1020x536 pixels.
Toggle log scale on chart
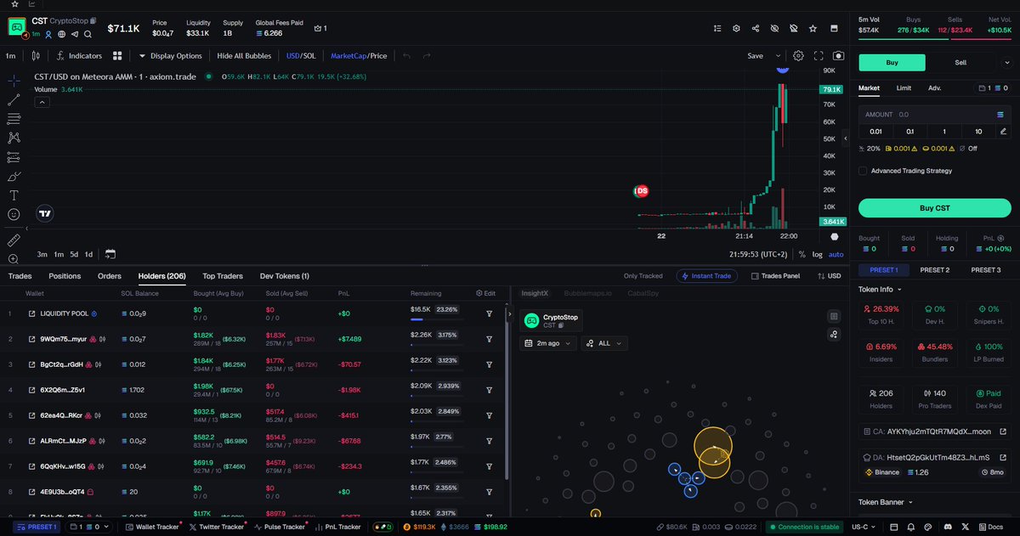[x=817, y=254]
